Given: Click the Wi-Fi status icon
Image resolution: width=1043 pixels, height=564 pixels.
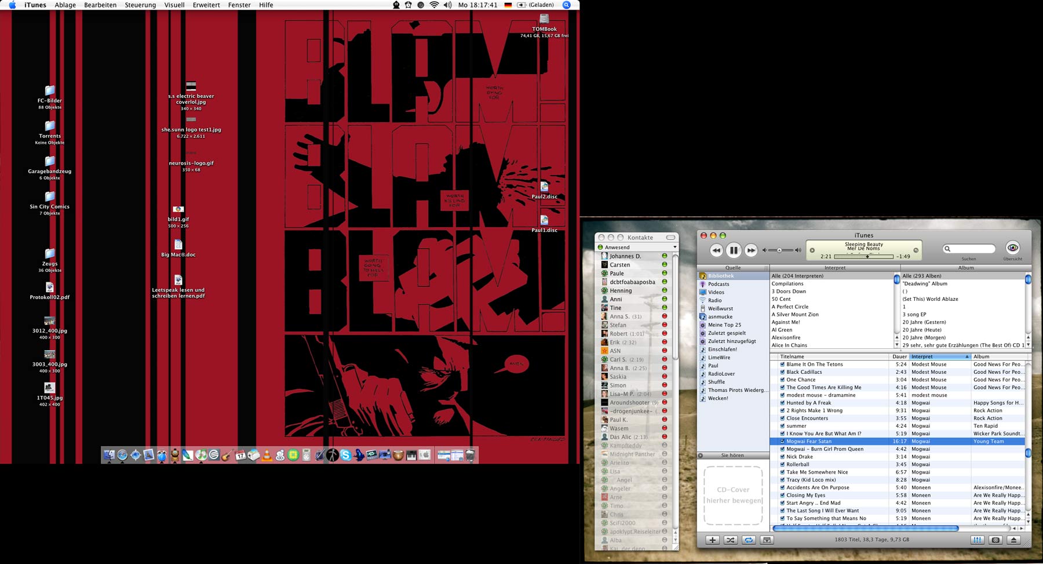Looking at the screenshot, I should pos(434,5).
